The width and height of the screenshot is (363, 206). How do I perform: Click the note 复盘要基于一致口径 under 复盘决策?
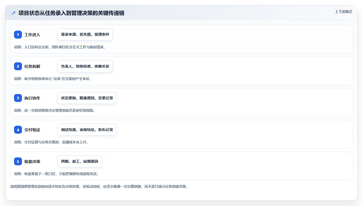click(56, 174)
